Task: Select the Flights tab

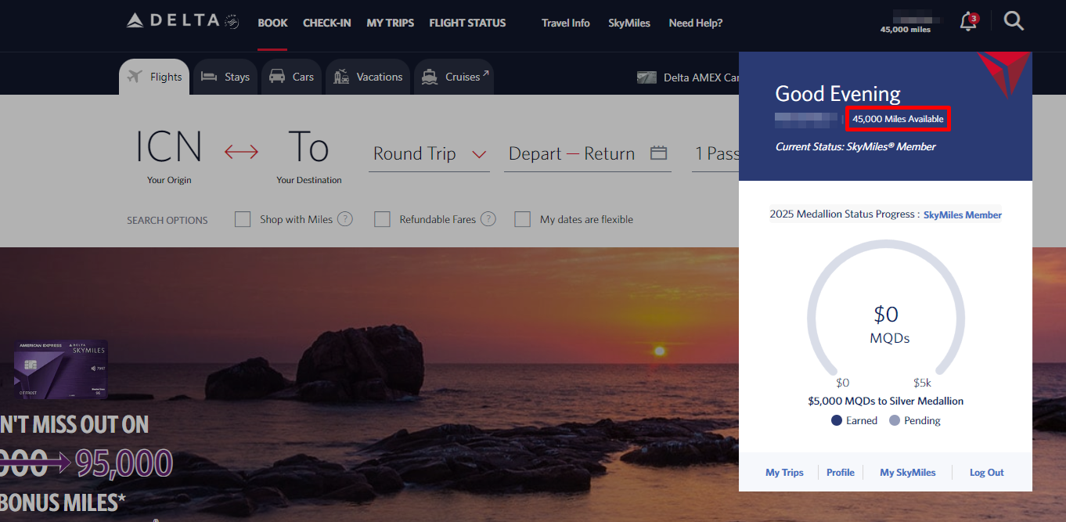Action: tap(154, 77)
